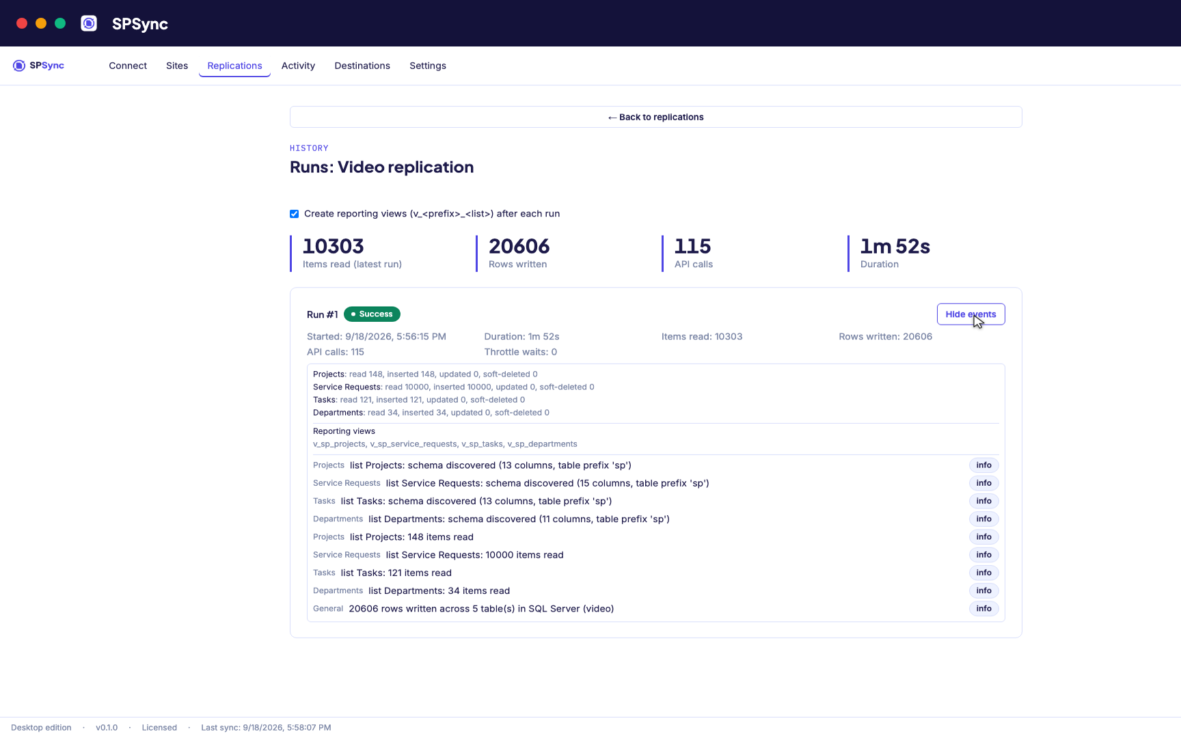This screenshot has height=738, width=1181.
Task: Click info badge for Service Requests 10000 items read
Action: tap(983, 555)
